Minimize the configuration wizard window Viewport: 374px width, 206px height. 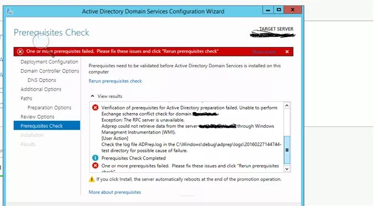click(x=268, y=10)
